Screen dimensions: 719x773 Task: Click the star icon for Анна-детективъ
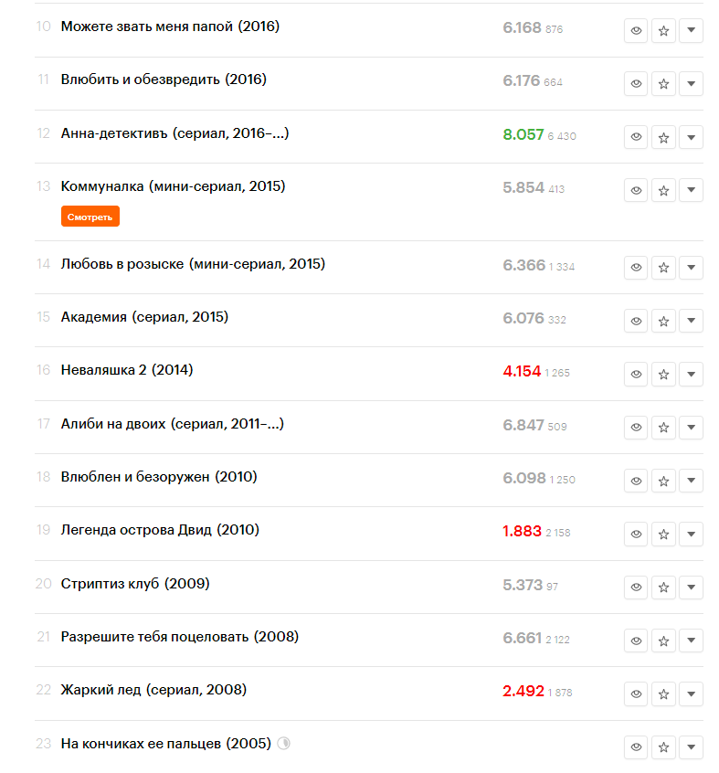pyautogui.click(x=663, y=137)
